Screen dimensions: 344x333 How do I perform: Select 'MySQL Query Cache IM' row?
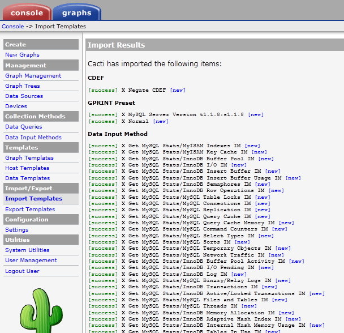tap(179, 216)
